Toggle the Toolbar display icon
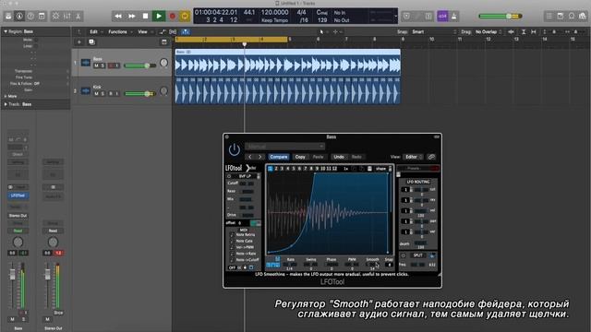591x332 pixels. [x=42, y=17]
